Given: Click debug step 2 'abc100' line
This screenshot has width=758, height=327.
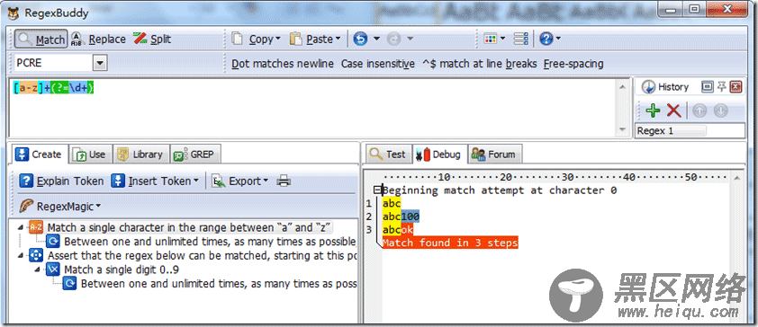Looking at the screenshot, I should click(401, 217).
